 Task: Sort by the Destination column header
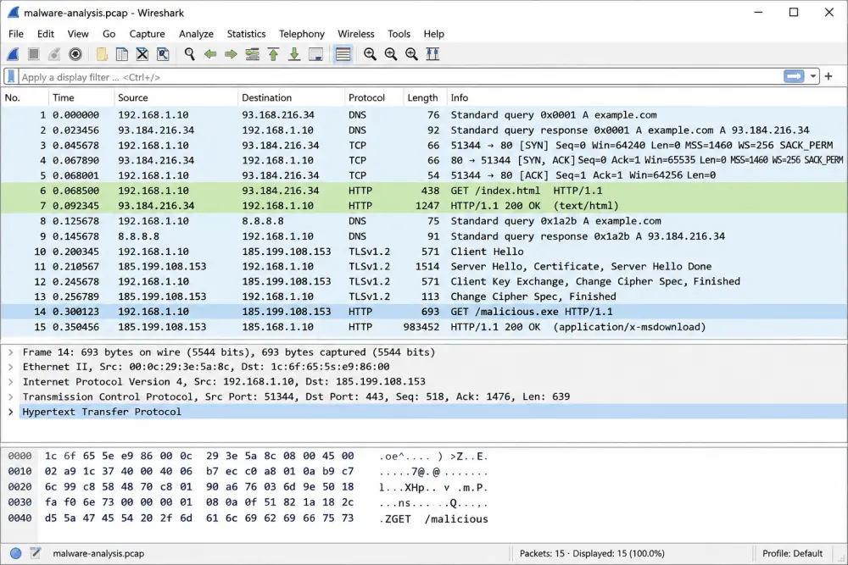point(291,97)
